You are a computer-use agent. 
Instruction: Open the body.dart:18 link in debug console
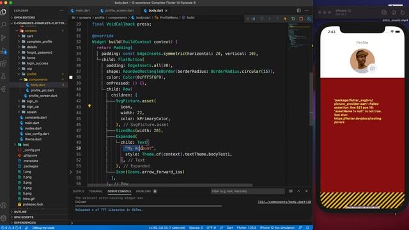point(284,202)
